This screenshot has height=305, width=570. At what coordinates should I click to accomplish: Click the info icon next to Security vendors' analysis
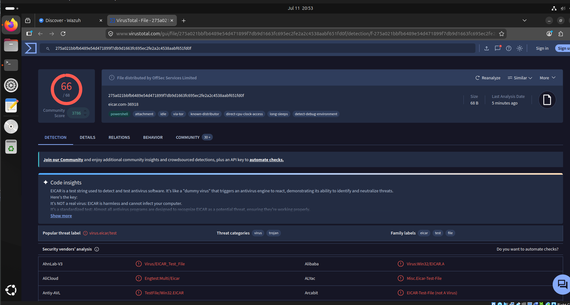(x=97, y=249)
